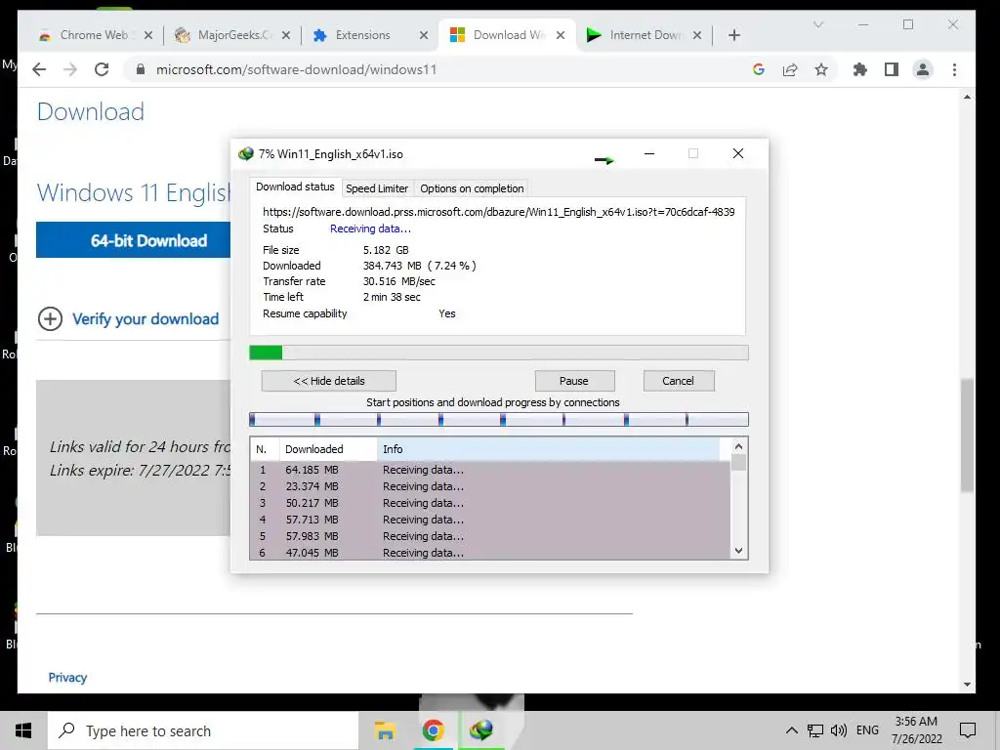Select connection row 4 with 57.713 MB

[x=490, y=520]
